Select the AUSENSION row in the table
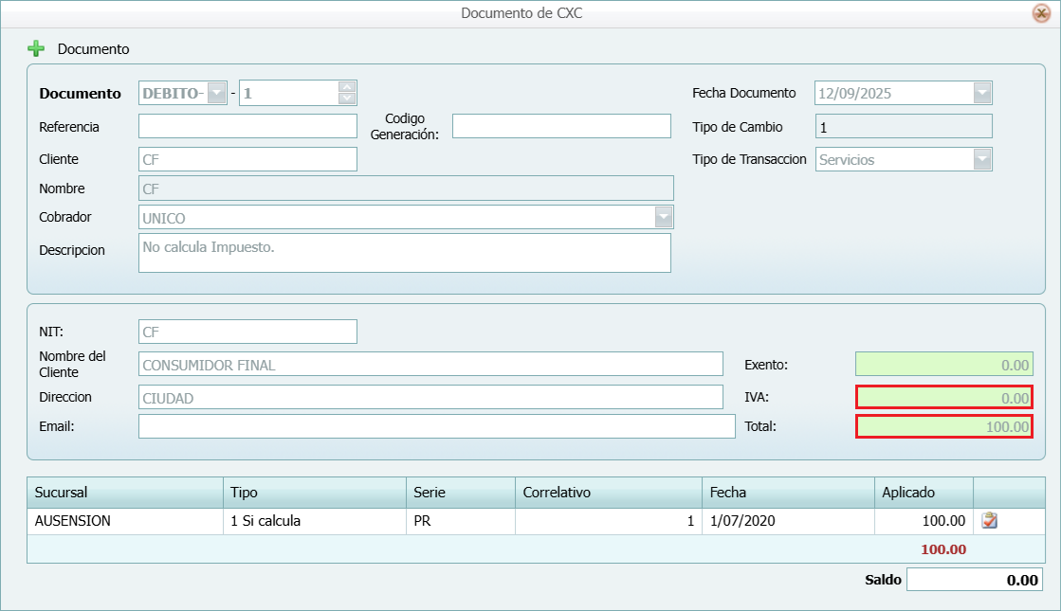The image size is (1061, 611). 124,521
